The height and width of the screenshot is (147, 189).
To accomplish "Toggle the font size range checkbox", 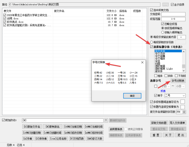I will [x=156, y=86].
